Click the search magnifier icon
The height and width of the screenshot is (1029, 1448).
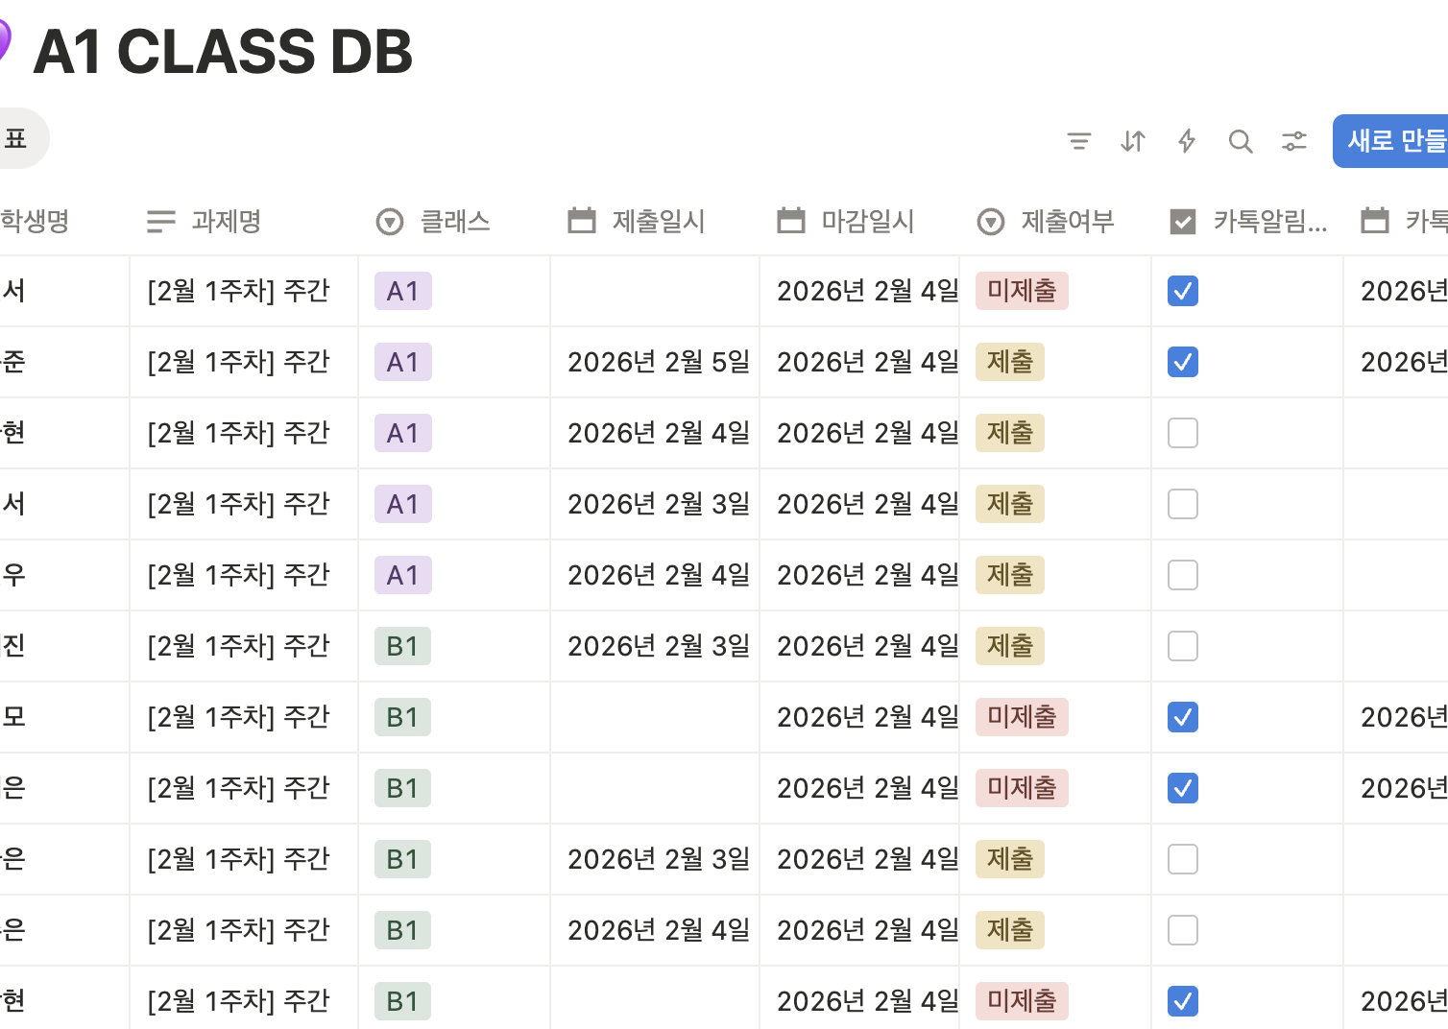click(x=1241, y=142)
